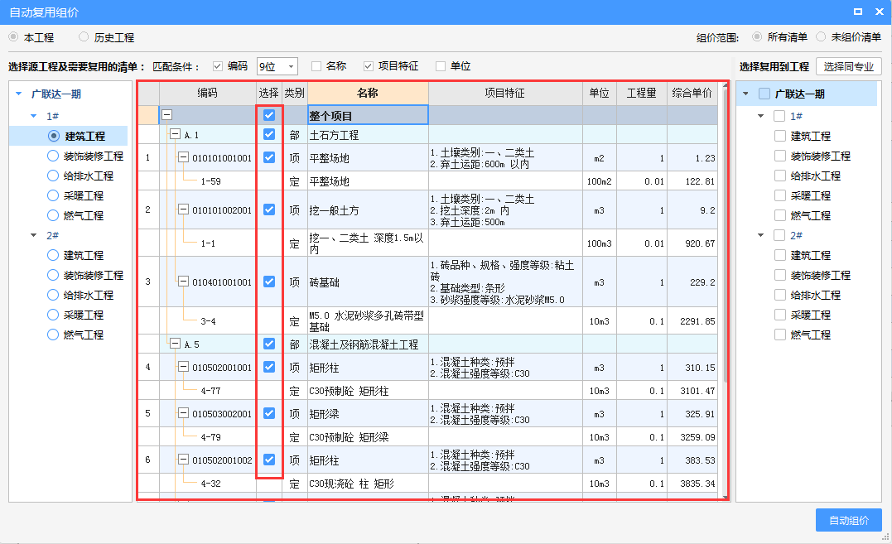Uncheck the 砖基础 row select checkbox
The image size is (892, 544).
[x=271, y=281]
